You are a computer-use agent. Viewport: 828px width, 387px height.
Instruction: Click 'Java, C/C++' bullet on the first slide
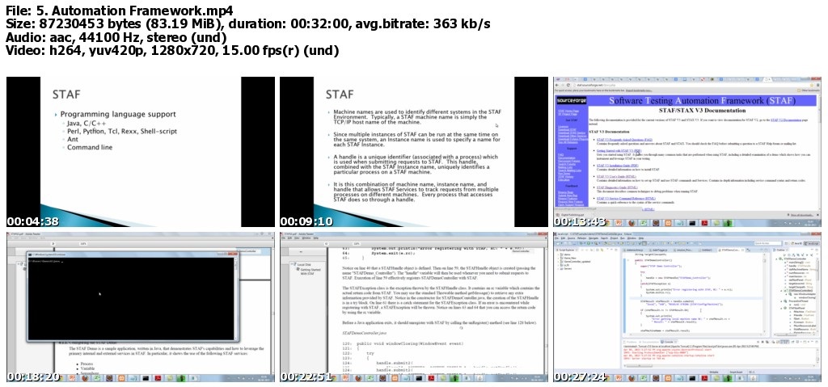coord(86,124)
